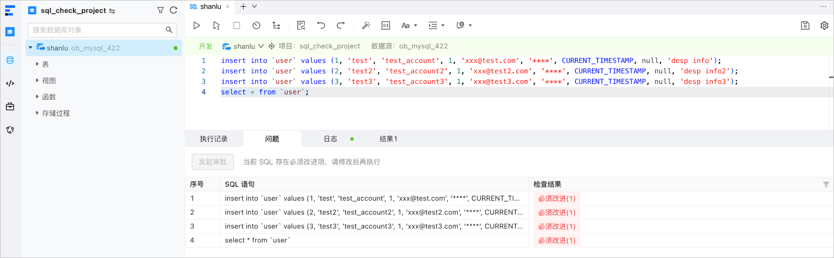
Task: Open the database icon in left sidebar
Action: tap(10, 60)
